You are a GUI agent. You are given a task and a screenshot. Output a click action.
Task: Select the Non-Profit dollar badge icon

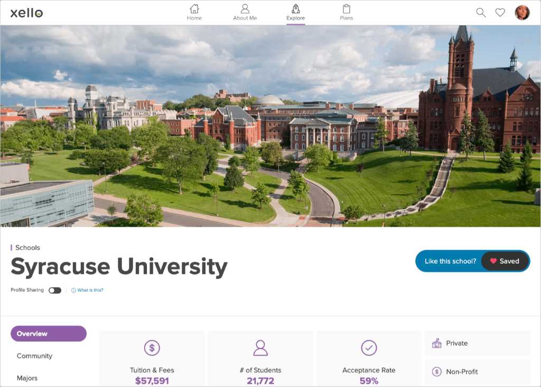point(437,372)
